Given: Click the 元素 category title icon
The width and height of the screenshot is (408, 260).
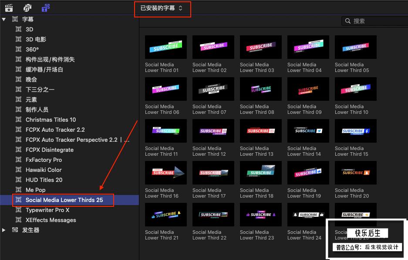Looking at the screenshot, I should 18,99.
